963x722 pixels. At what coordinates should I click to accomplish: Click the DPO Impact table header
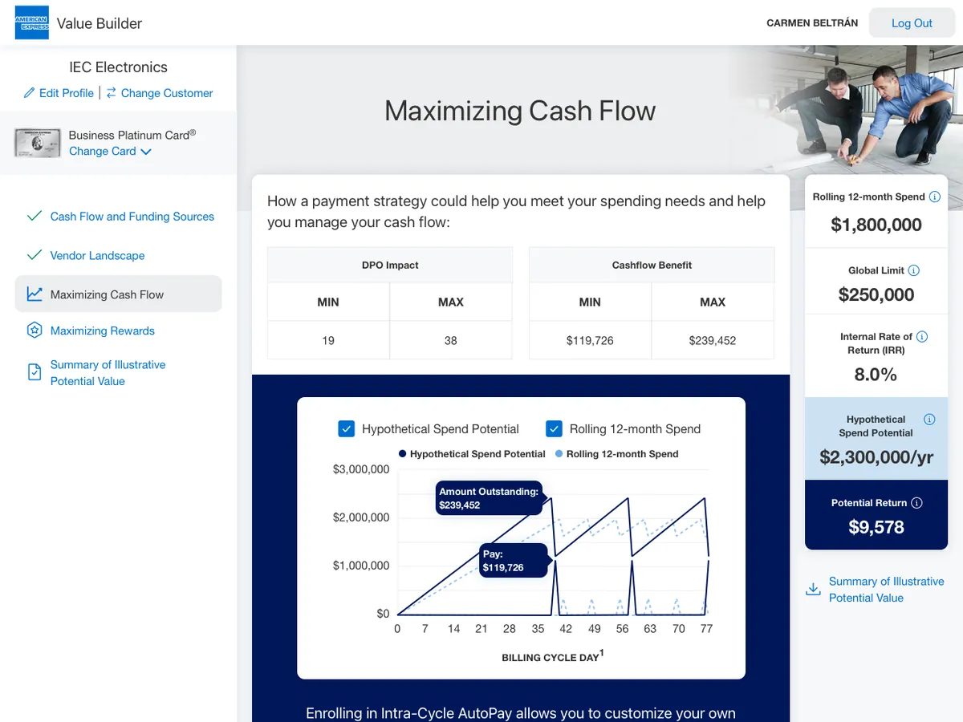(390, 265)
